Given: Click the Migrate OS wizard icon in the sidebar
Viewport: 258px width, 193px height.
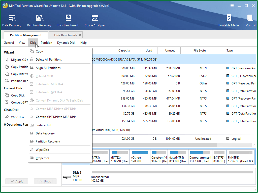Looking at the screenshot, I should [7, 60].
